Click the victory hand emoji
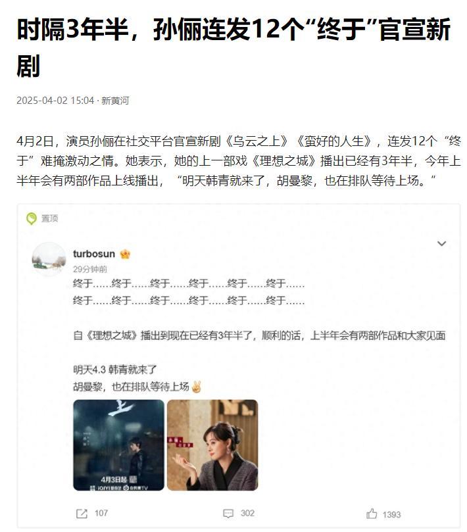The image size is (467, 532). click(196, 387)
